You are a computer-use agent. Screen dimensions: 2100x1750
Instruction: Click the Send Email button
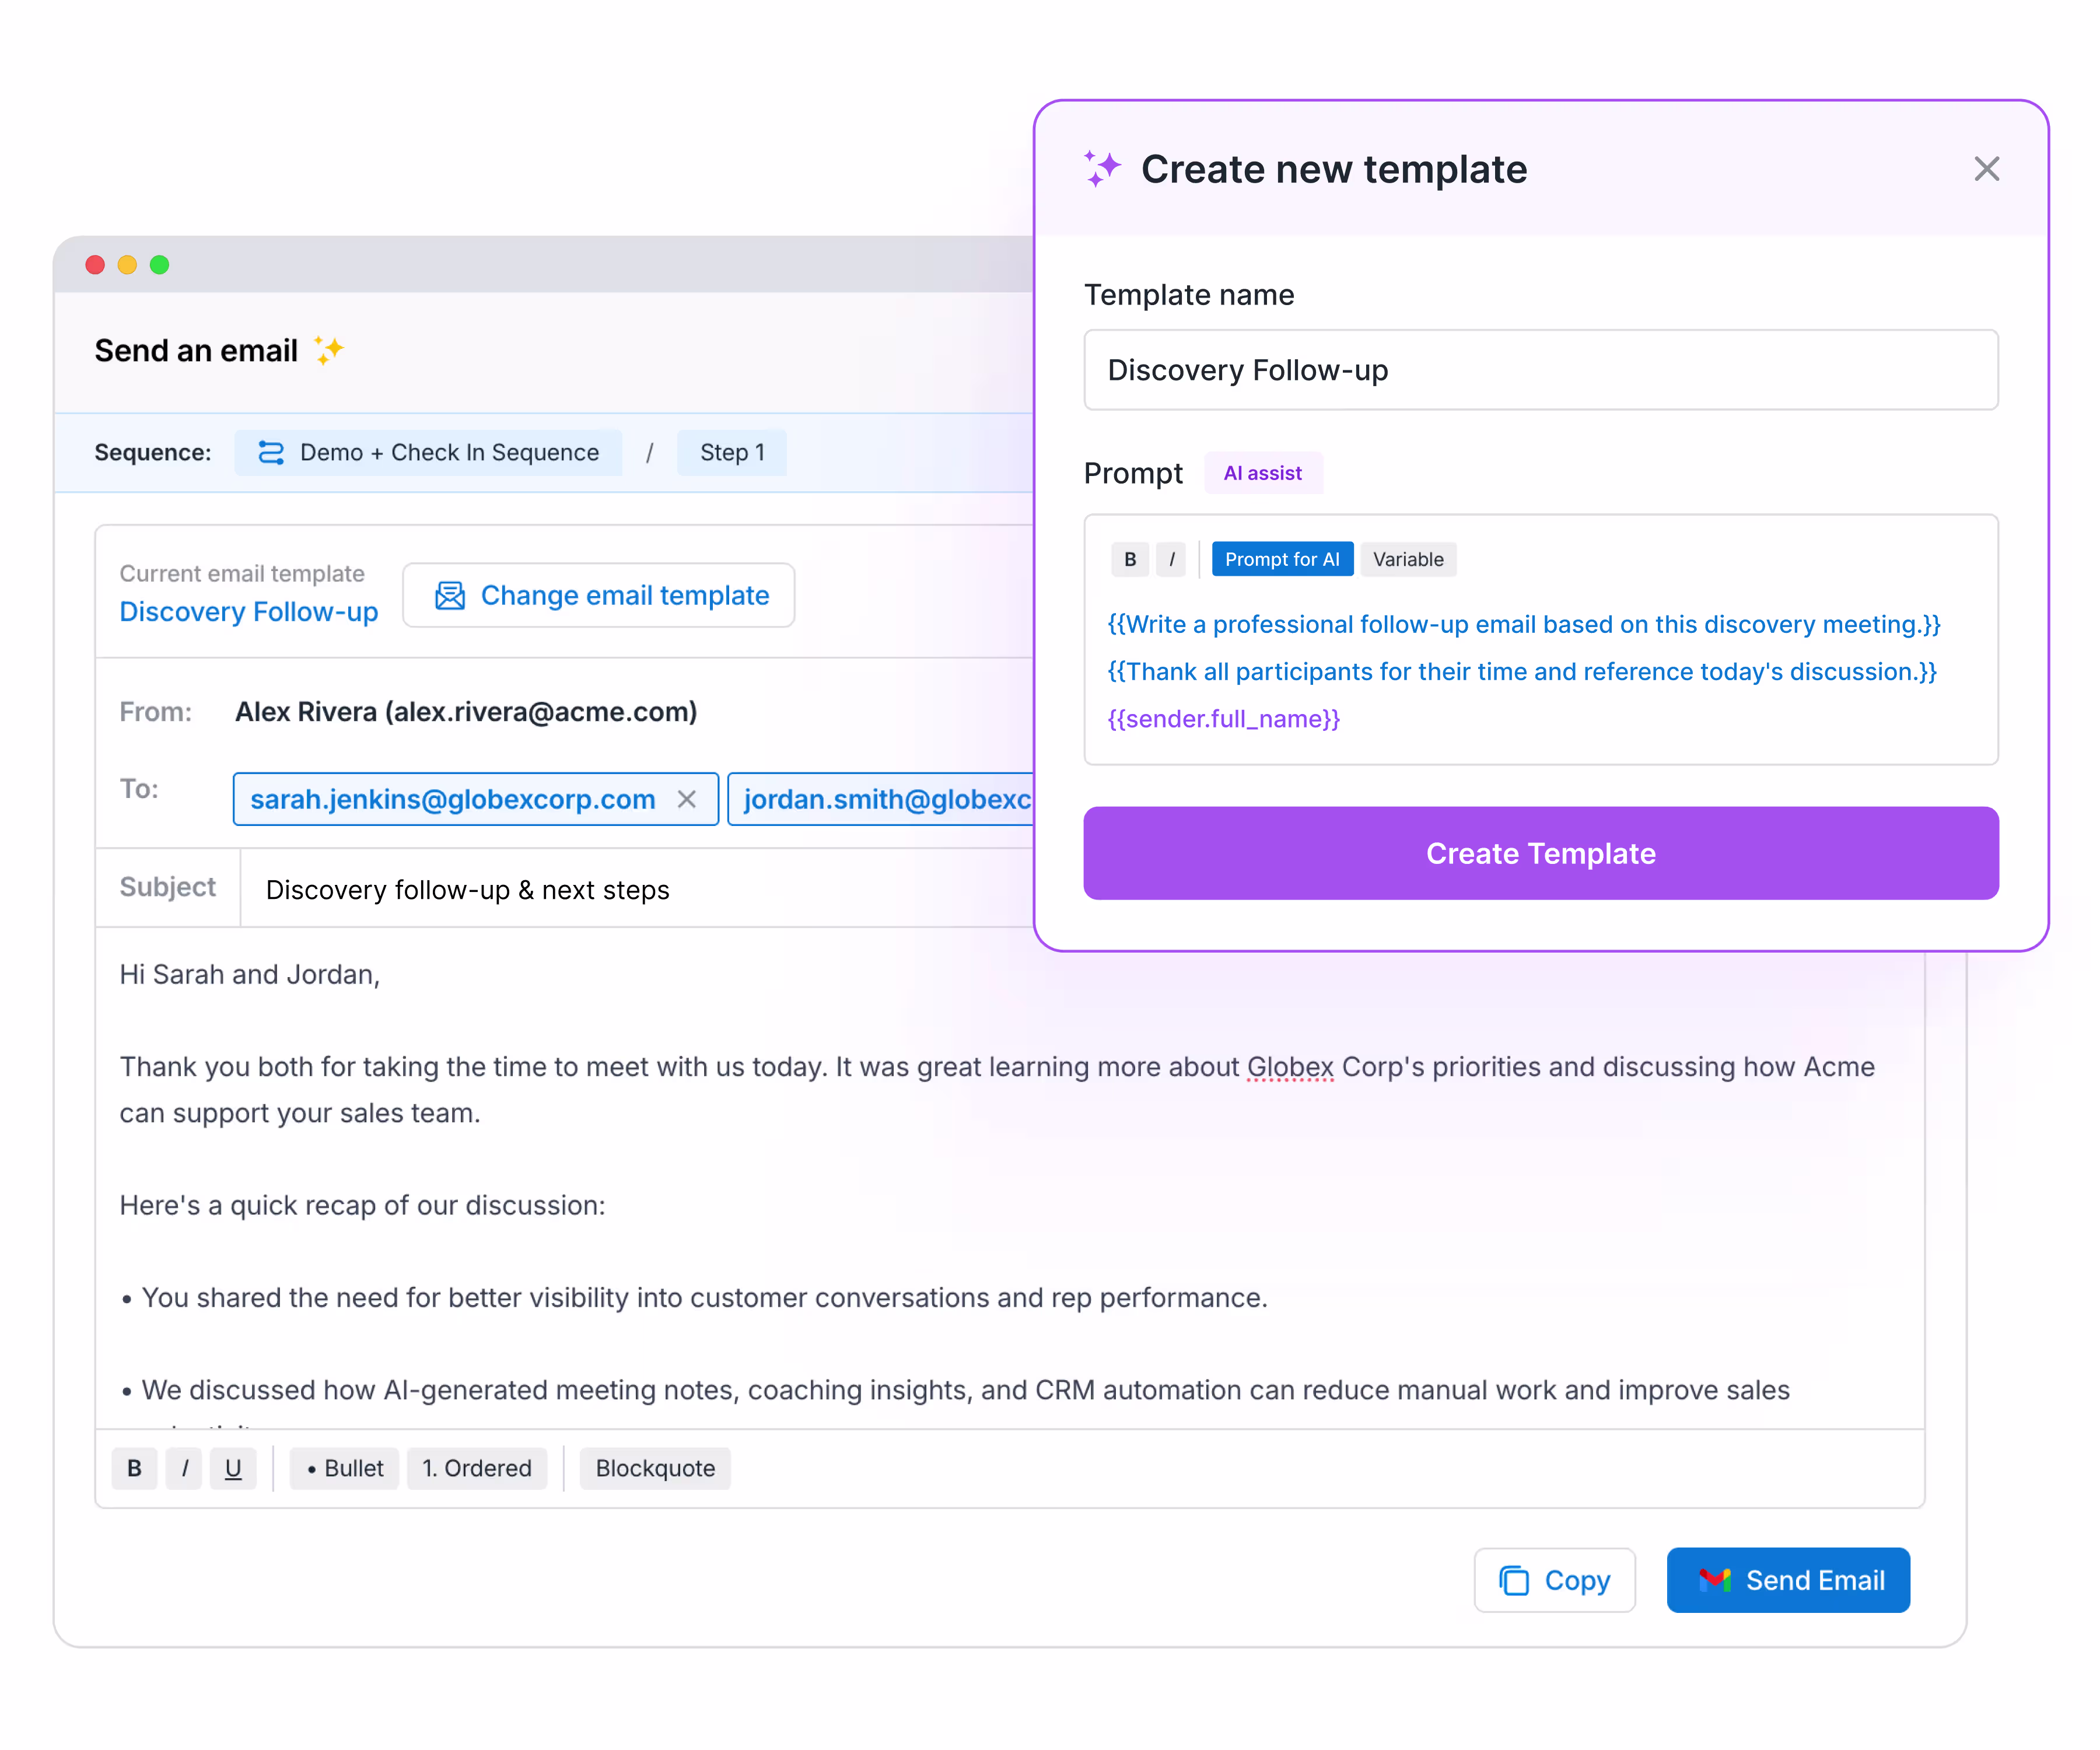click(1788, 1580)
